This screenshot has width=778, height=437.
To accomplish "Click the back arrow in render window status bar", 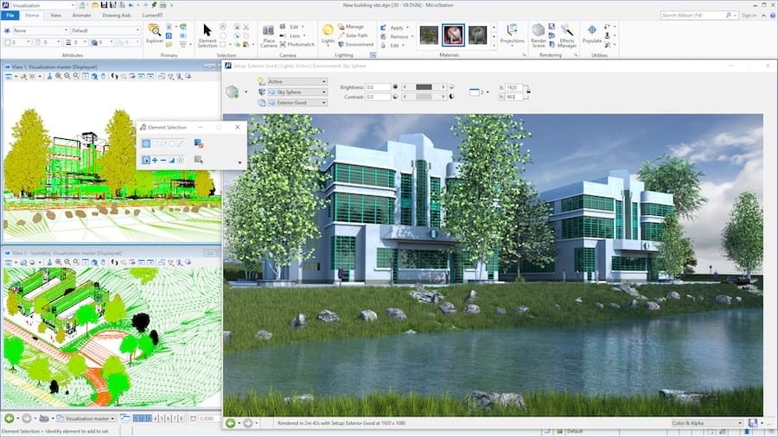I will (x=230, y=423).
